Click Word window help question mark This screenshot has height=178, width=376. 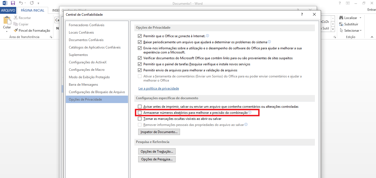(x=340, y=3)
